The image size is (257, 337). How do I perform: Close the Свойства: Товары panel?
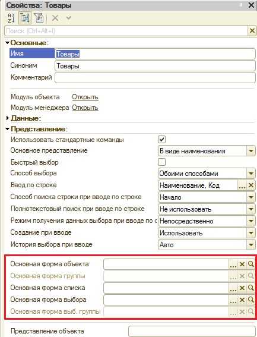251,5
